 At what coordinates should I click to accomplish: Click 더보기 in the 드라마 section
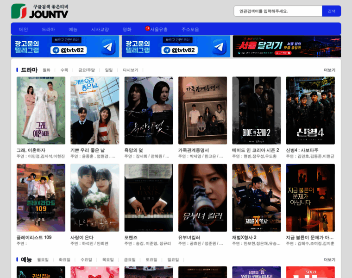(x=329, y=70)
